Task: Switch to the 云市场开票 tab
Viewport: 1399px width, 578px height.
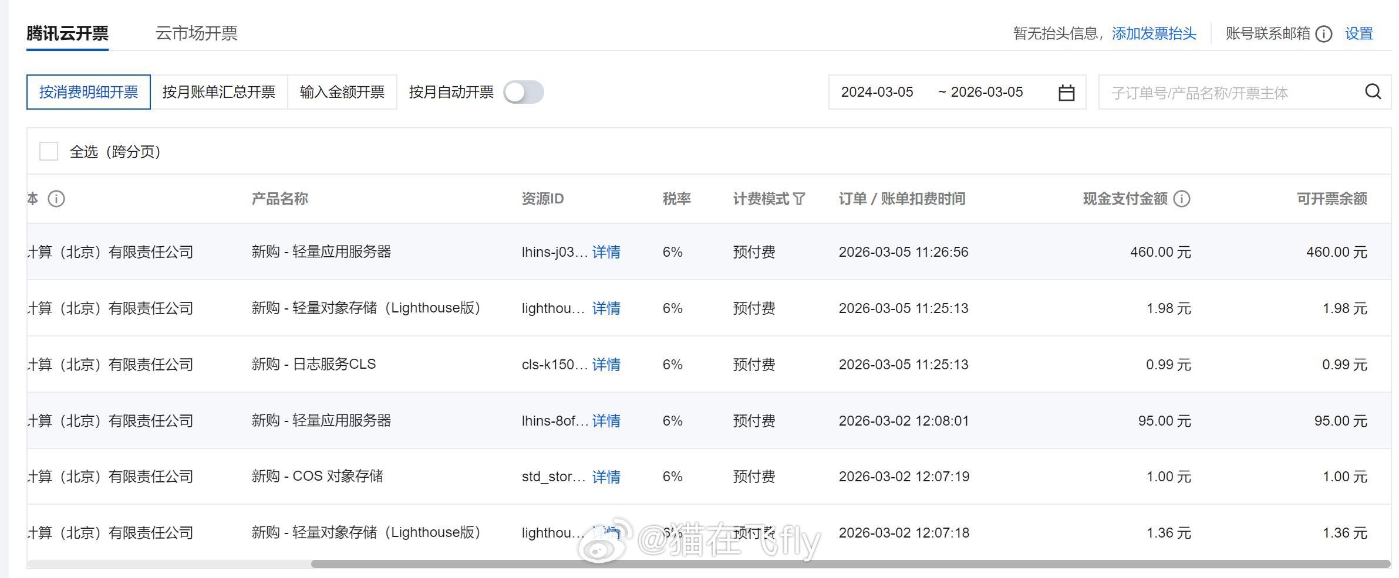Action: click(197, 33)
